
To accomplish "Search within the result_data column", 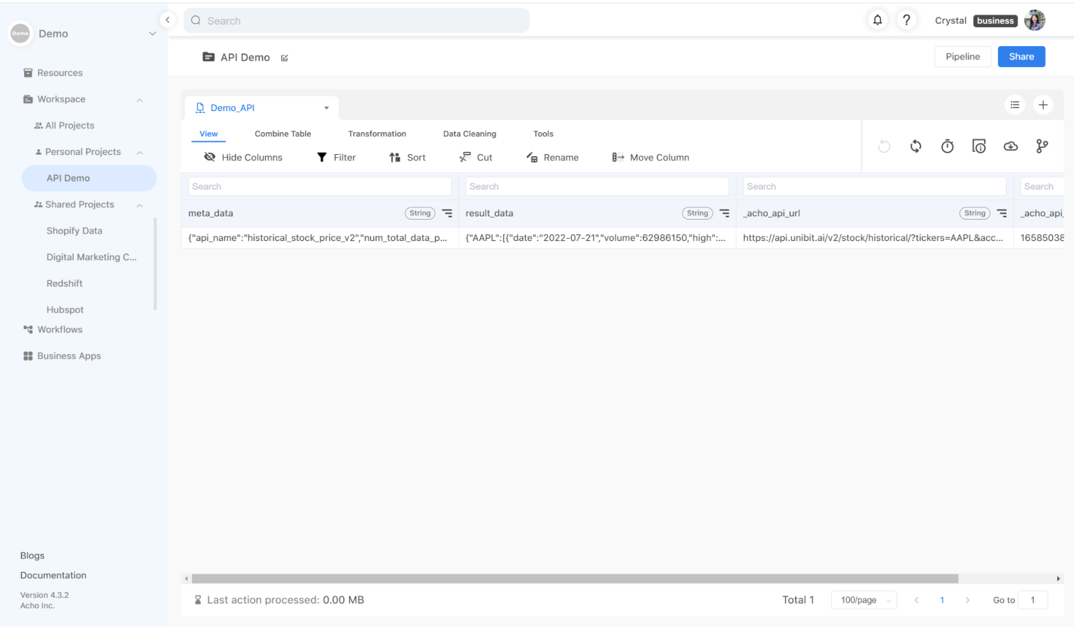I will (596, 186).
